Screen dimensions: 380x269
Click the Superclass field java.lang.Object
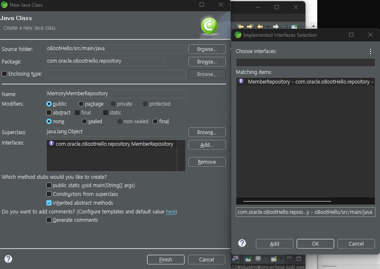click(116, 132)
